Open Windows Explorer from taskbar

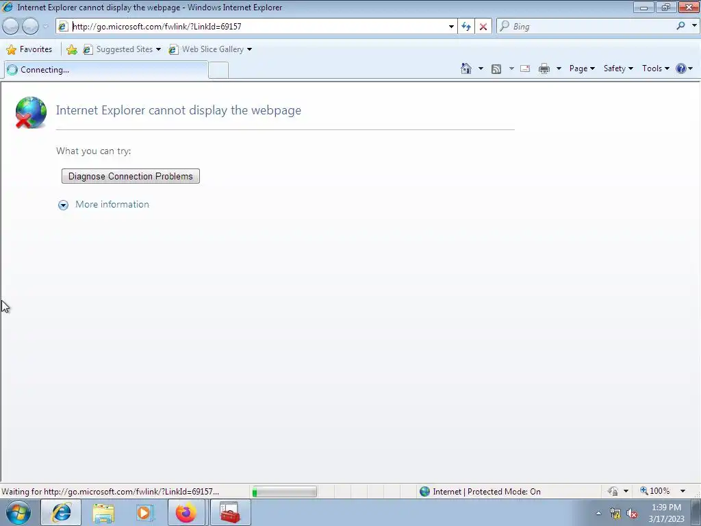(103, 513)
